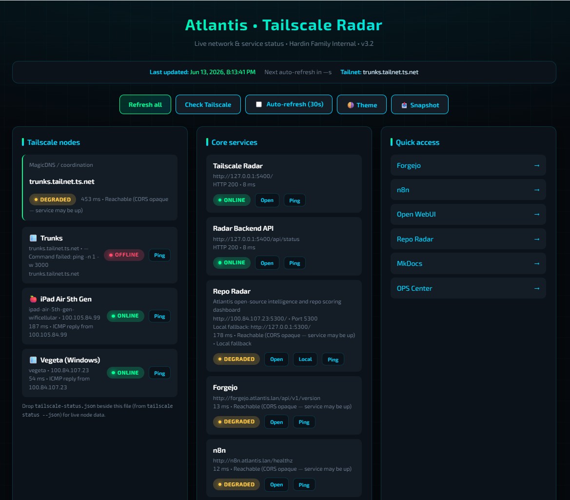This screenshot has height=500, width=570.
Task: Click the arrow on the n8n quick link
Action: coord(536,190)
